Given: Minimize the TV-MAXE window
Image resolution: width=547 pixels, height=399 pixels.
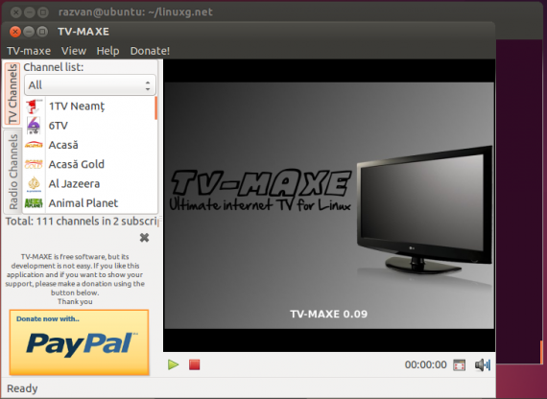Looking at the screenshot, I should [x=29, y=32].
